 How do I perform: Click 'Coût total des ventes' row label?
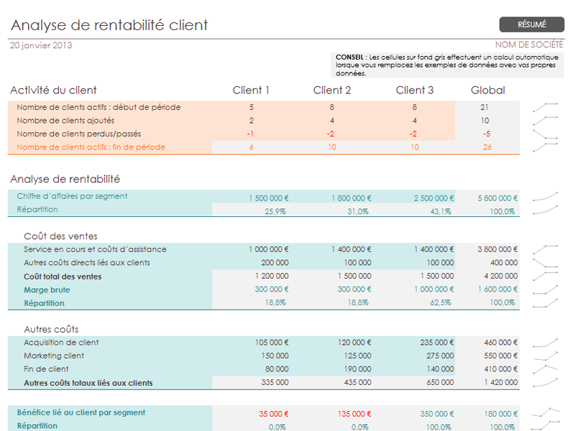63,277
